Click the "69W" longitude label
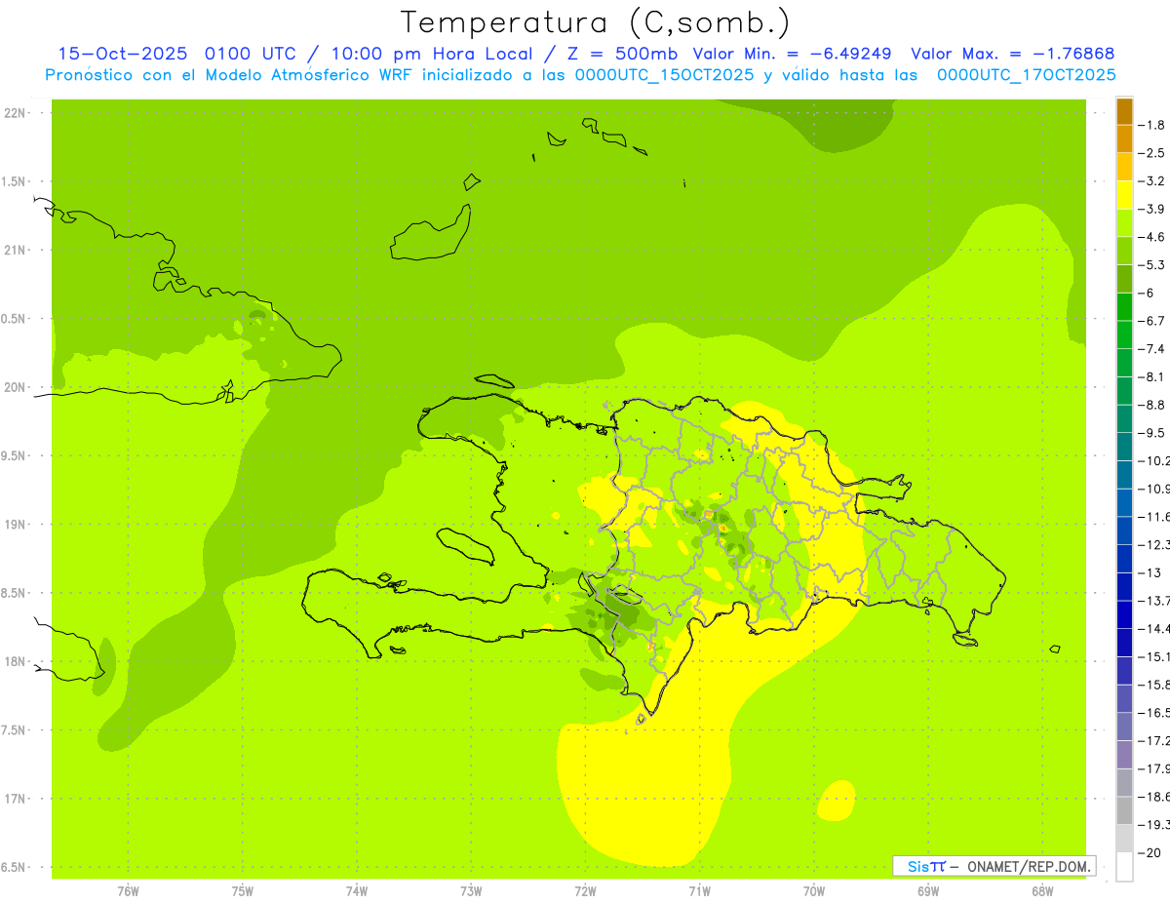This screenshot has width=1170, height=904. (x=927, y=891)
